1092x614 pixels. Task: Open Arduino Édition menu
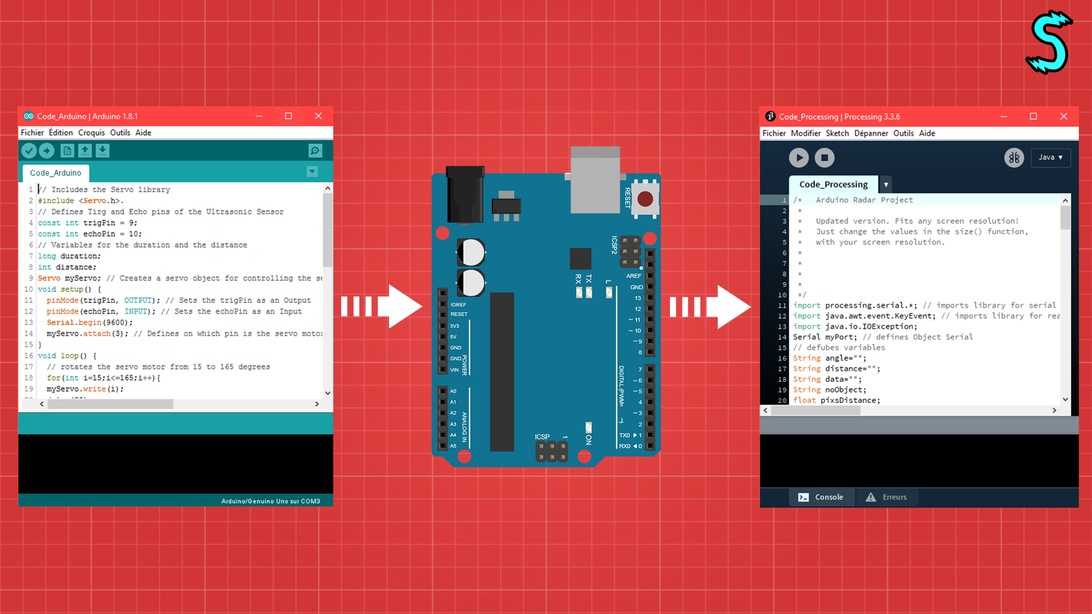pos(61,132)
